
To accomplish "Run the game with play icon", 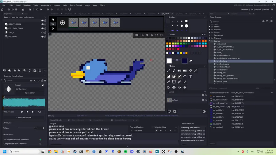I will click(x=34, y=9).
